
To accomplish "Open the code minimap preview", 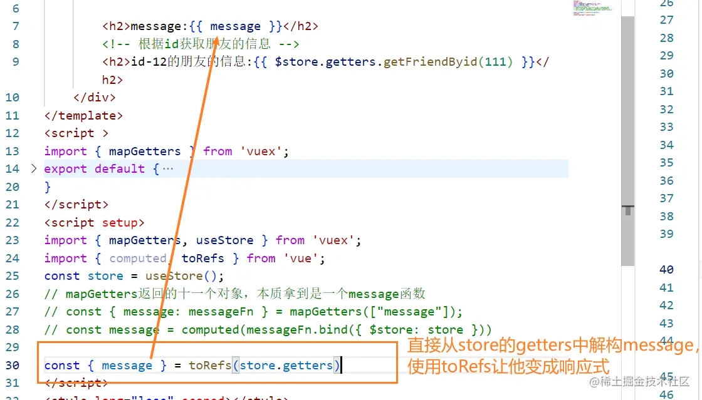I will (592, 8).
